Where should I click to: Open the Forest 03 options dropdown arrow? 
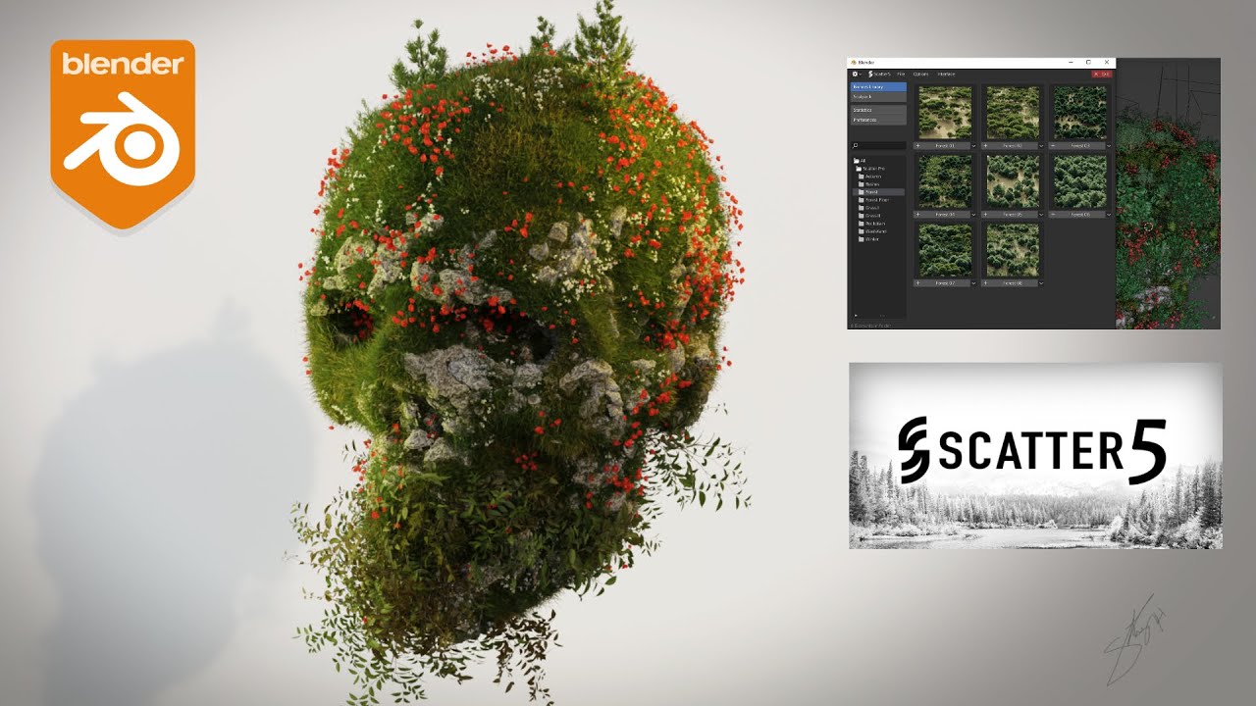pos(1109,146)
